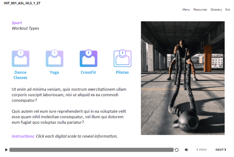Mute audio using the speaker icon

187,150
